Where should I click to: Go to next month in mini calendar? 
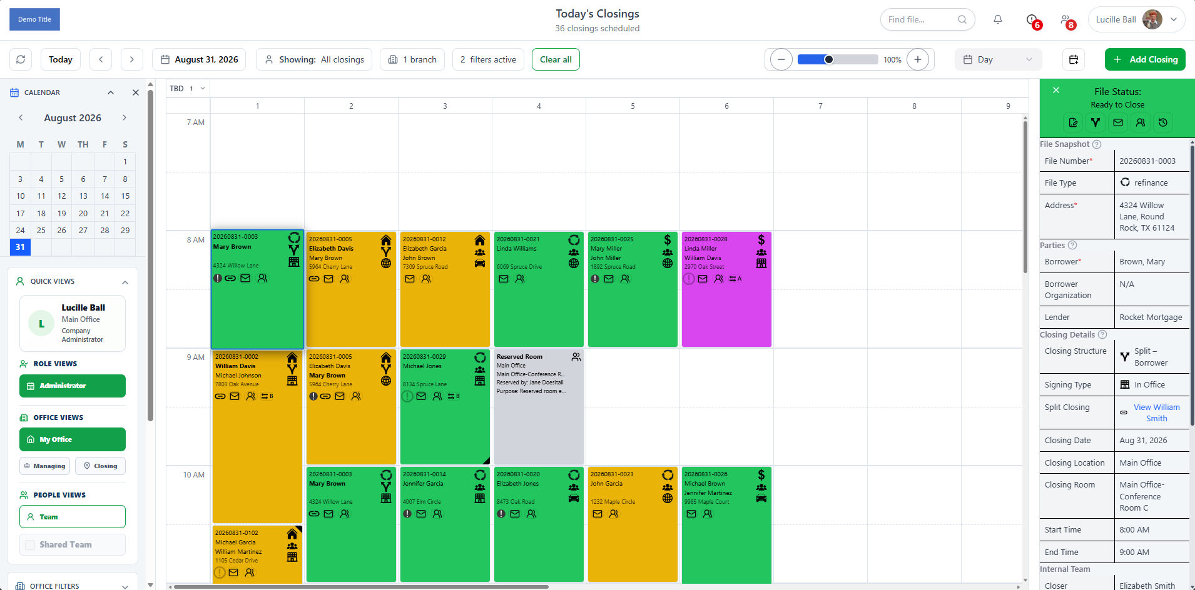coord(125,117)
